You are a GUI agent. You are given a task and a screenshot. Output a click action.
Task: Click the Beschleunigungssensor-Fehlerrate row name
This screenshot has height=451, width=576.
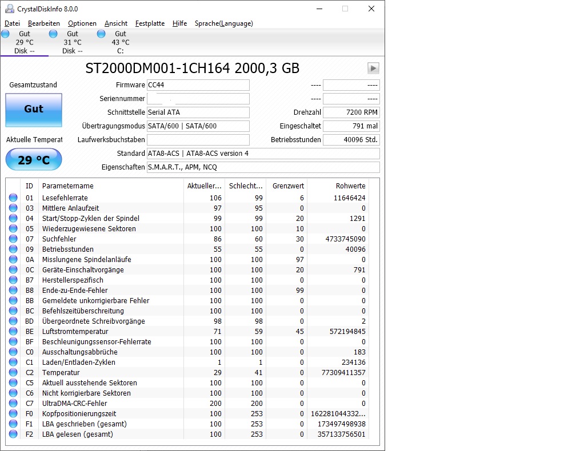tap(97, 341)
